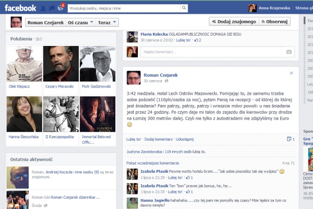Click Lubię to! under the hotel post
Image resolution: width=313 pixels, height=209 pixels.
point(134,140)
